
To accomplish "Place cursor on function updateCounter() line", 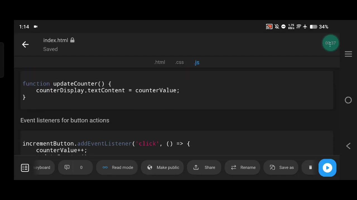I will 67,84.
